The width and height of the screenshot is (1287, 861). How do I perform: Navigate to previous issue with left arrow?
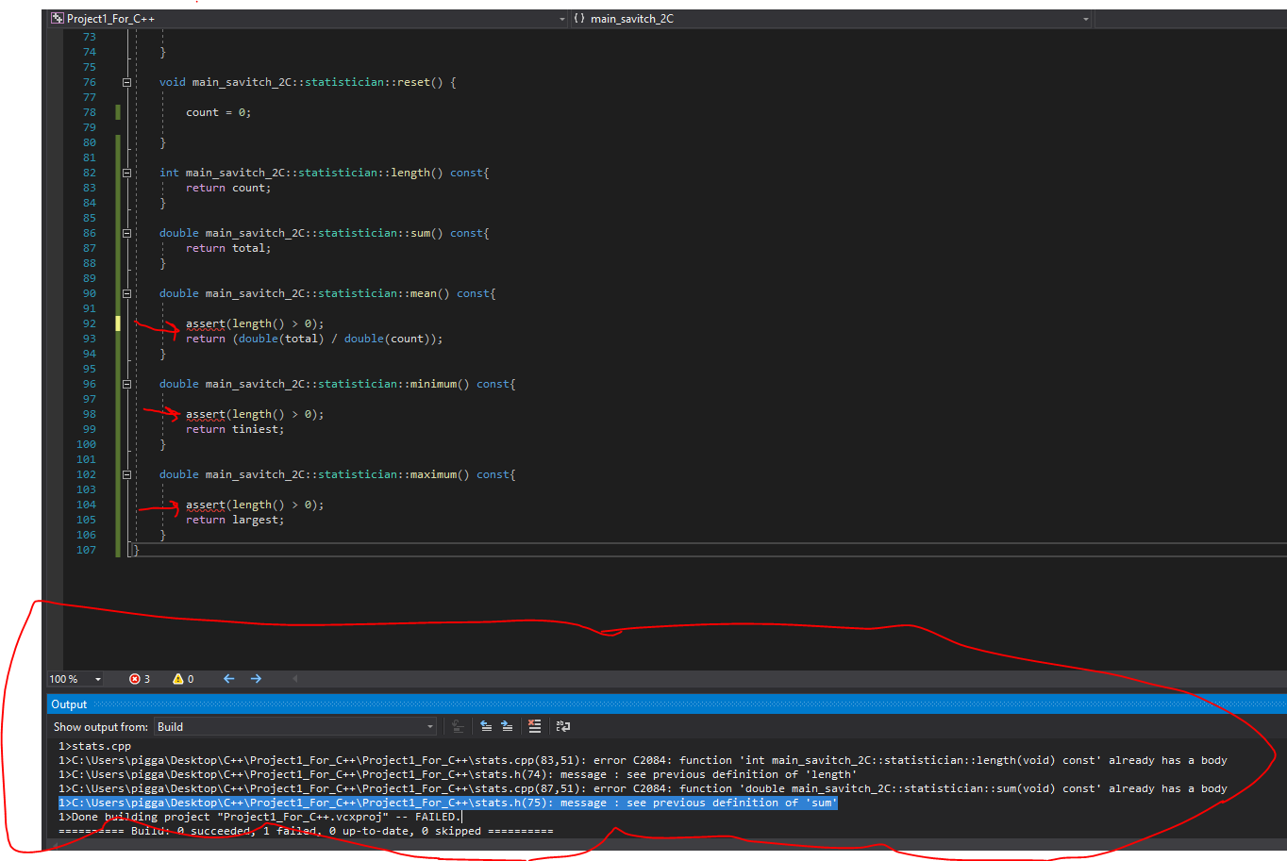point(228,679)
